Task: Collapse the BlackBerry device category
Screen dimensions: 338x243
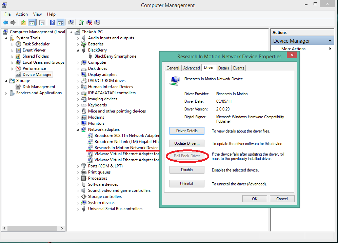Action: pos(78,50)
